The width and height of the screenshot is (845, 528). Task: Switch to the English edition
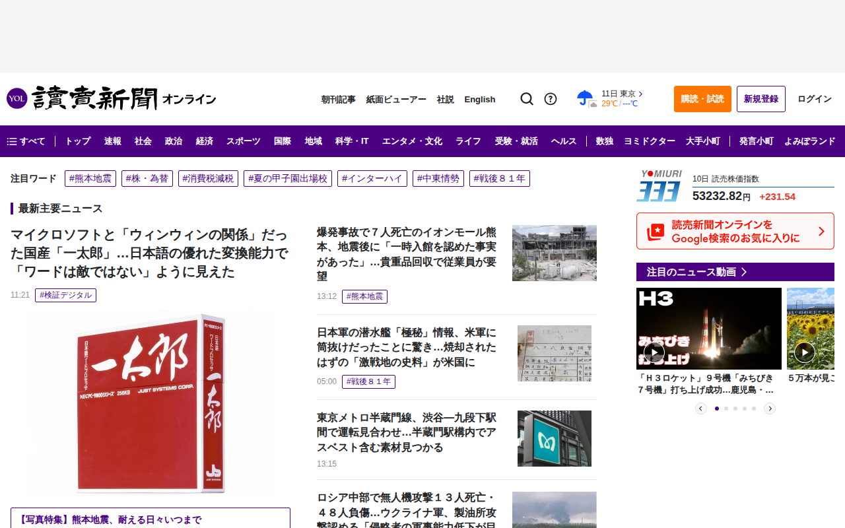pyautogui.click(x=480, y=100)
